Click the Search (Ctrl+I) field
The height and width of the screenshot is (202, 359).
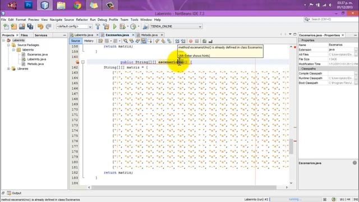[330, 20]
